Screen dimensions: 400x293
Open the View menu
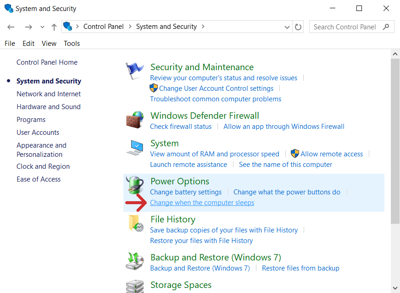[x=49, y=43]
